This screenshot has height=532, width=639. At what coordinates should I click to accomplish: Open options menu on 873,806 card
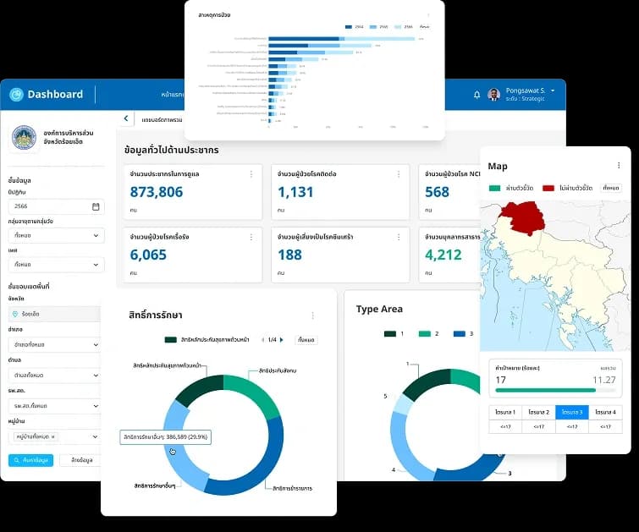tap(251, 174)
